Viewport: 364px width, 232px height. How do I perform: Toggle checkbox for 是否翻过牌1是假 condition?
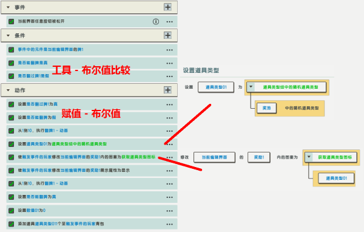(11, 77)
